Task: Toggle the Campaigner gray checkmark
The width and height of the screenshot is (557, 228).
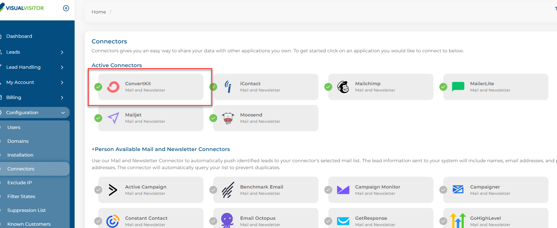Action: 443,190
